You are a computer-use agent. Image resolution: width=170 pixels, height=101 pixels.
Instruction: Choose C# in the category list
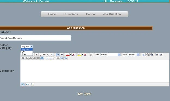[27, 52]
